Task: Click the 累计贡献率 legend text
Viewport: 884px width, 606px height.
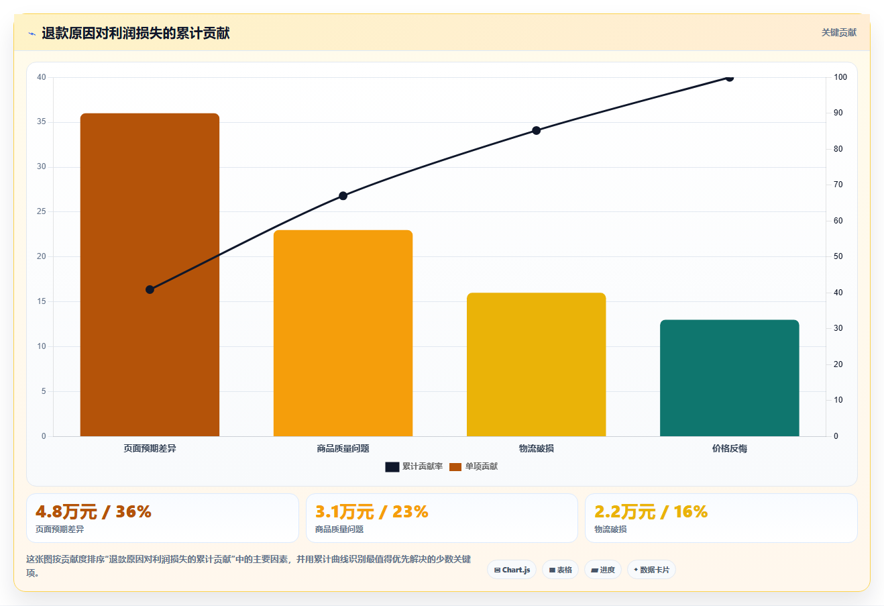Action: [423, 466]
